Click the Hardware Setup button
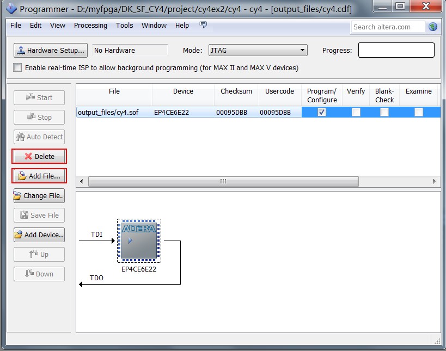Image resolution: width=446 pixels, height=351 pixels. point(50,51)
